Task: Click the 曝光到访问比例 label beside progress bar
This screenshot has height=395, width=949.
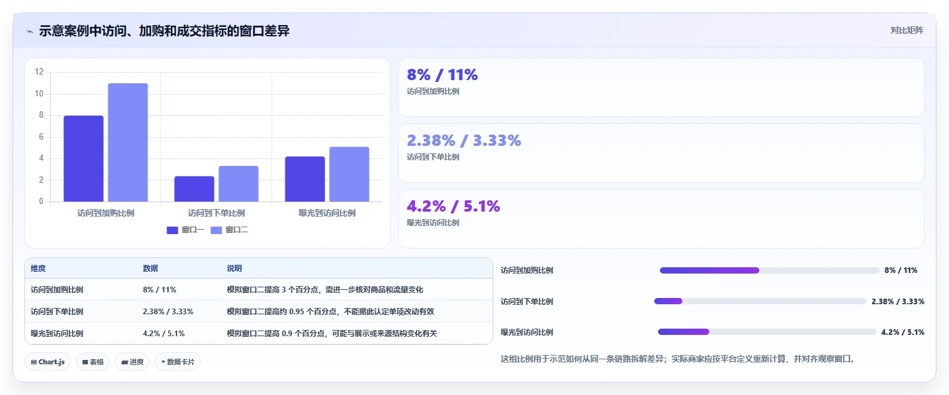Action: pos(527,332)
